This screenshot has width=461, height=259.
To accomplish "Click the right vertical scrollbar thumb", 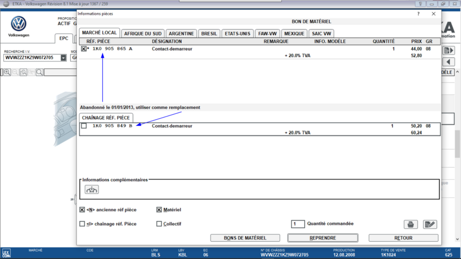I will pyautogui.click(x=457, y=144).
